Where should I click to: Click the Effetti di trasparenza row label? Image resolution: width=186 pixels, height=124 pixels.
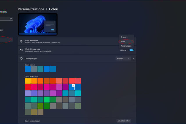(x=32, y=49)
